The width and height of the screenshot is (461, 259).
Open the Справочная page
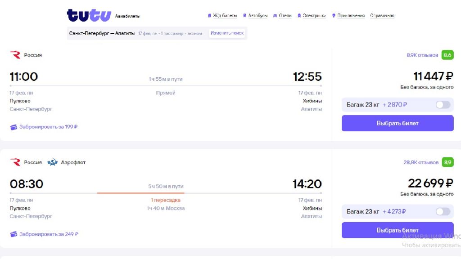382,16
